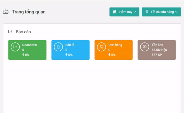Open the brown Tồn kho inventory card

coord(157,50)
